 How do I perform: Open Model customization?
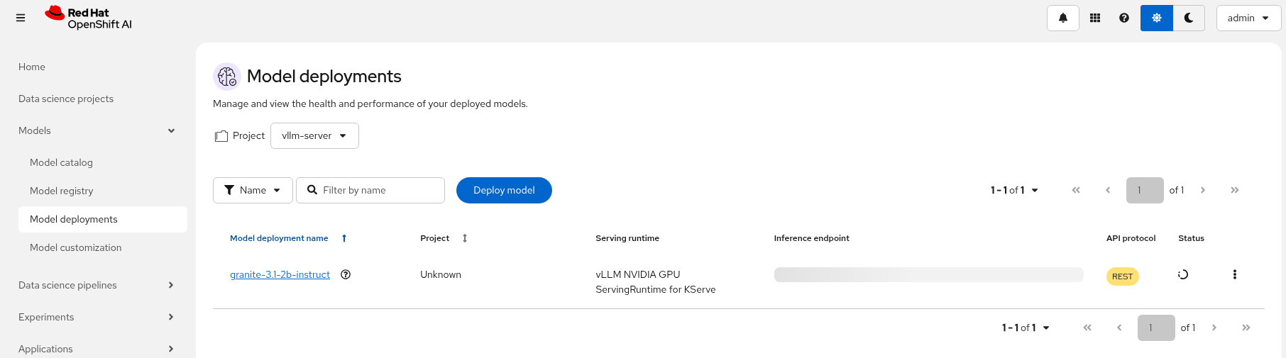[x=75, y=247]
